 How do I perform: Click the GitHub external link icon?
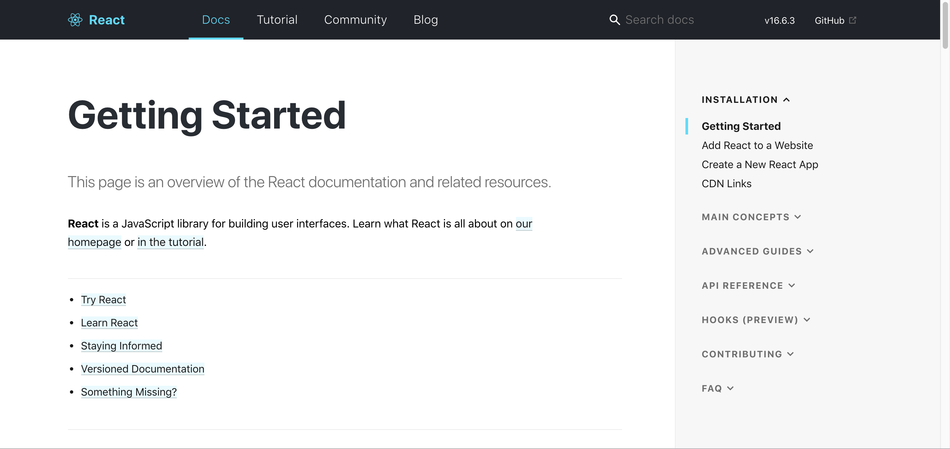[852, 20]
